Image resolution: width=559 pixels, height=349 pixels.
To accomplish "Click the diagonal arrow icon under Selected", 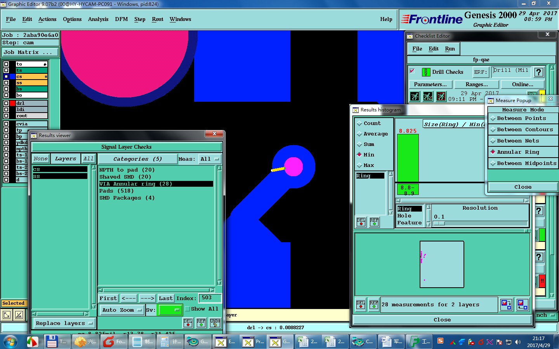I will pyautogui.click(x=7, y=315).
